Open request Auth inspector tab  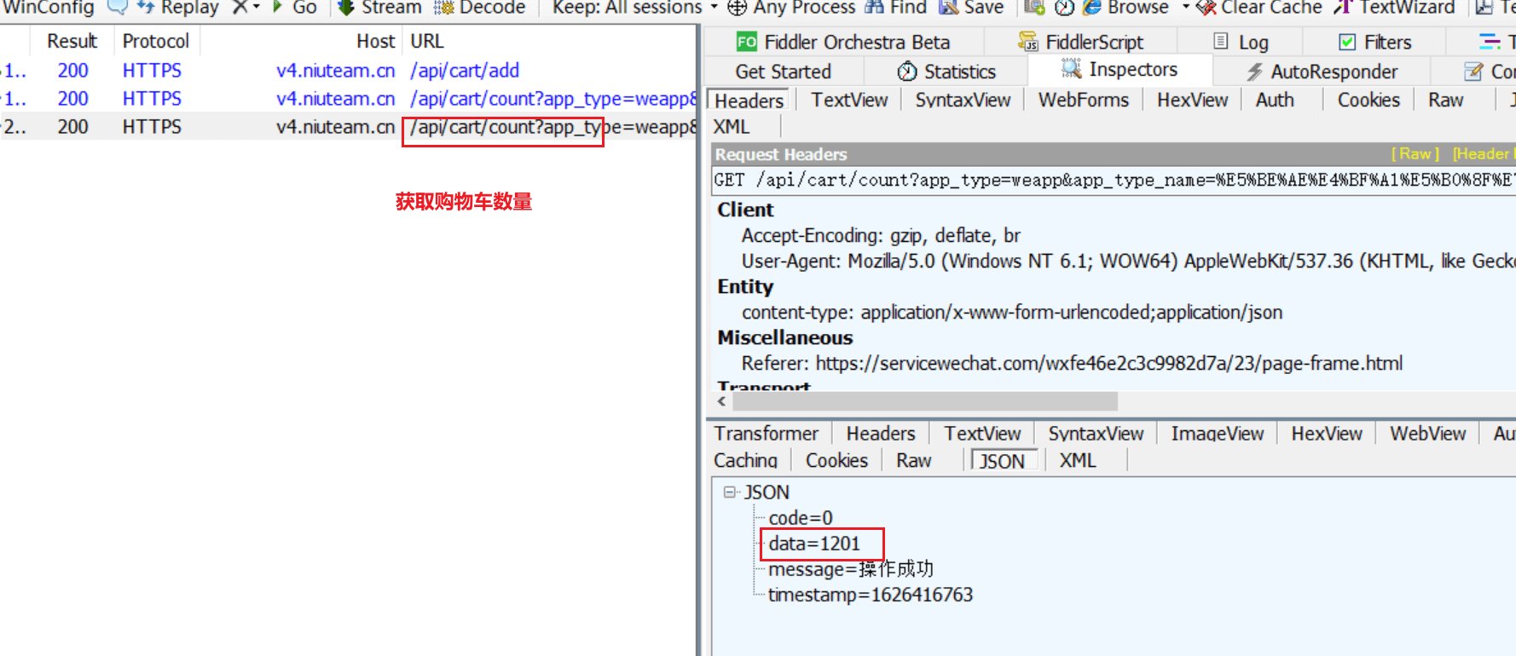click(x=1275, y=101)
